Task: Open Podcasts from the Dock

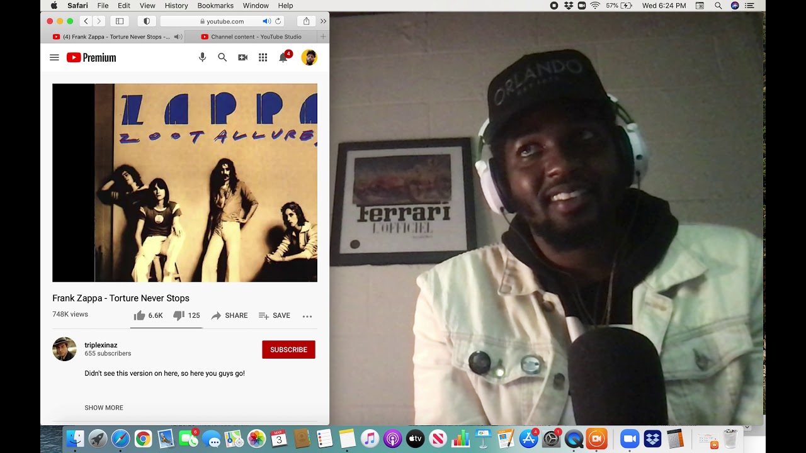Action: pos(392,439)
